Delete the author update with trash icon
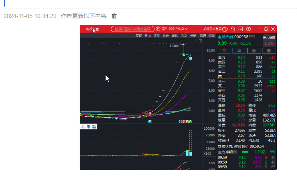The image size is (297, 185). click(114, 16)
